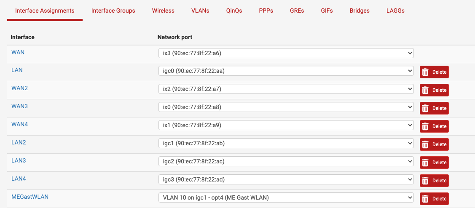
Task: Open the WAN network port dropdown
Action: [x=286, y=53]
